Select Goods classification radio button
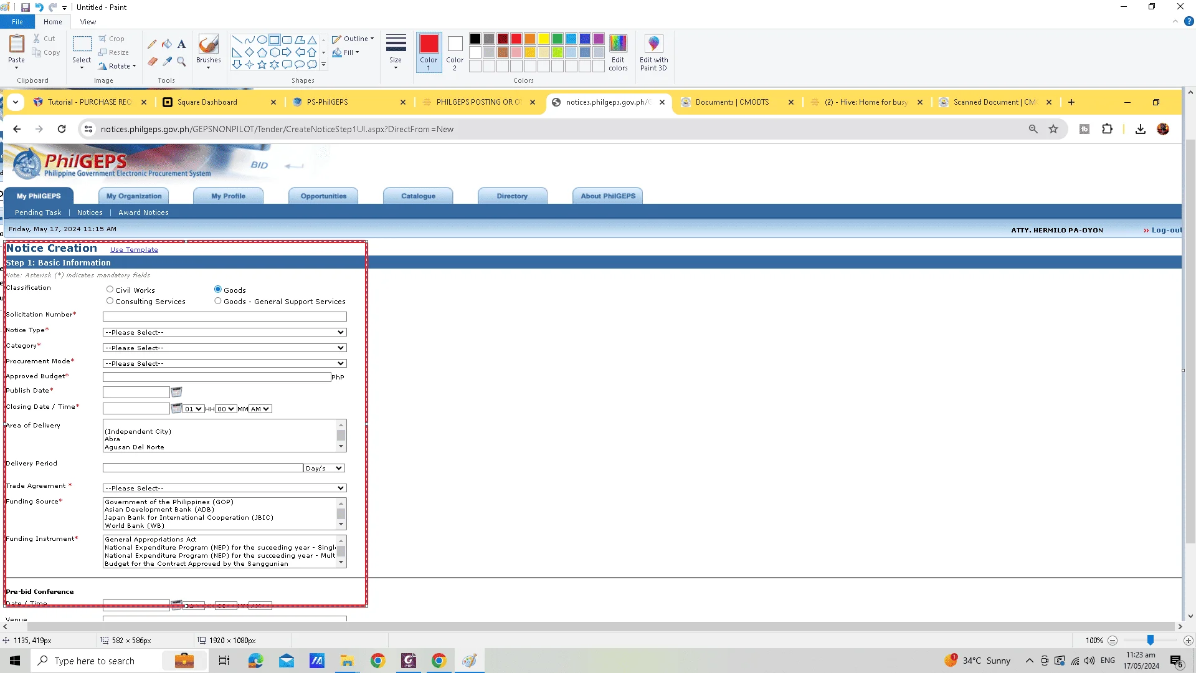 [x=218, y=289]
